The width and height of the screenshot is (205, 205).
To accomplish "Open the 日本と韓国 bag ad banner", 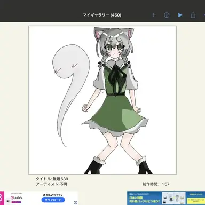I will tap(166, 198).
